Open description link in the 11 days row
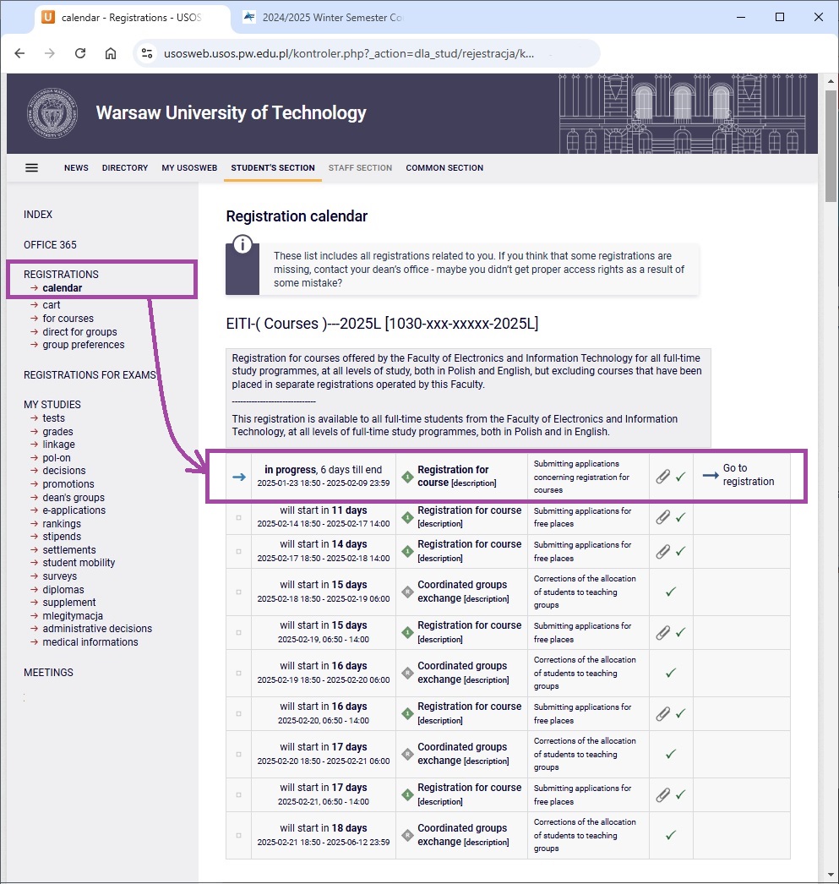This screenshot has width=839, height=884. 440,524
